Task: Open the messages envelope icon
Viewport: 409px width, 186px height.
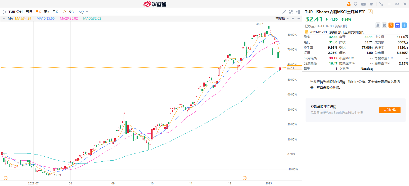Action: (363, 4)
